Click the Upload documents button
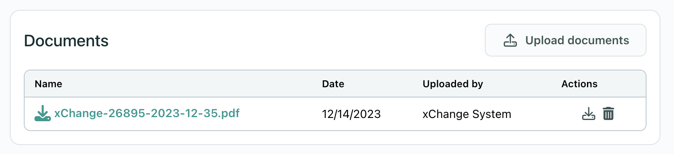The image size is (674, 154). 565,40
